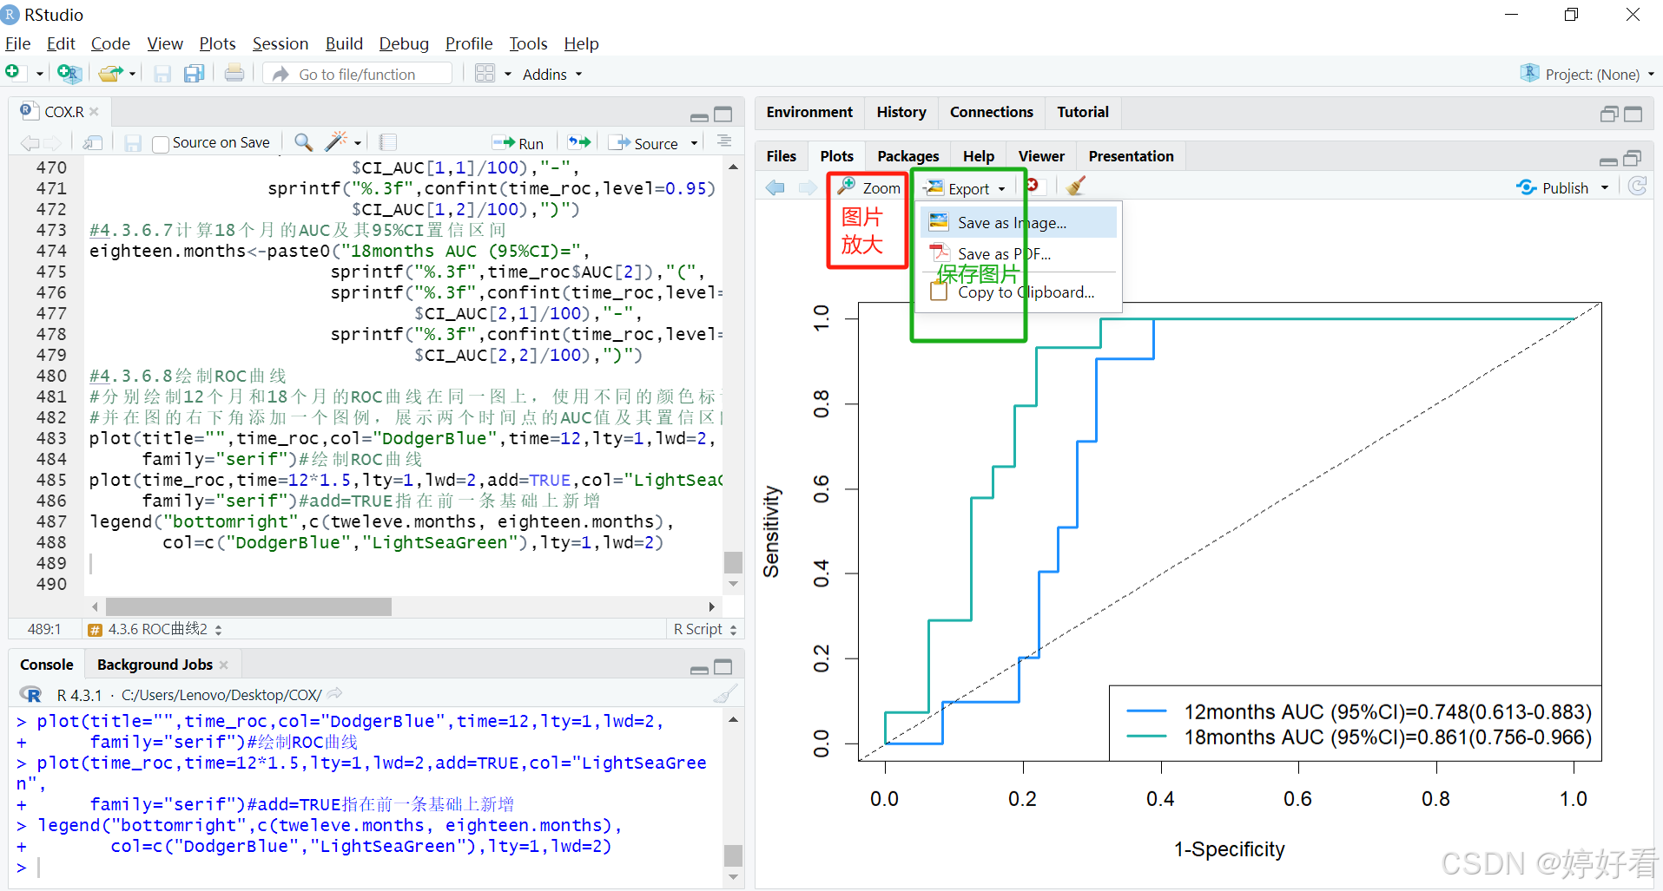Click the editor horizontal scrollbar thumb
Image resolution: width=1663 pixels, height=891 pixels.
point(248,606)
